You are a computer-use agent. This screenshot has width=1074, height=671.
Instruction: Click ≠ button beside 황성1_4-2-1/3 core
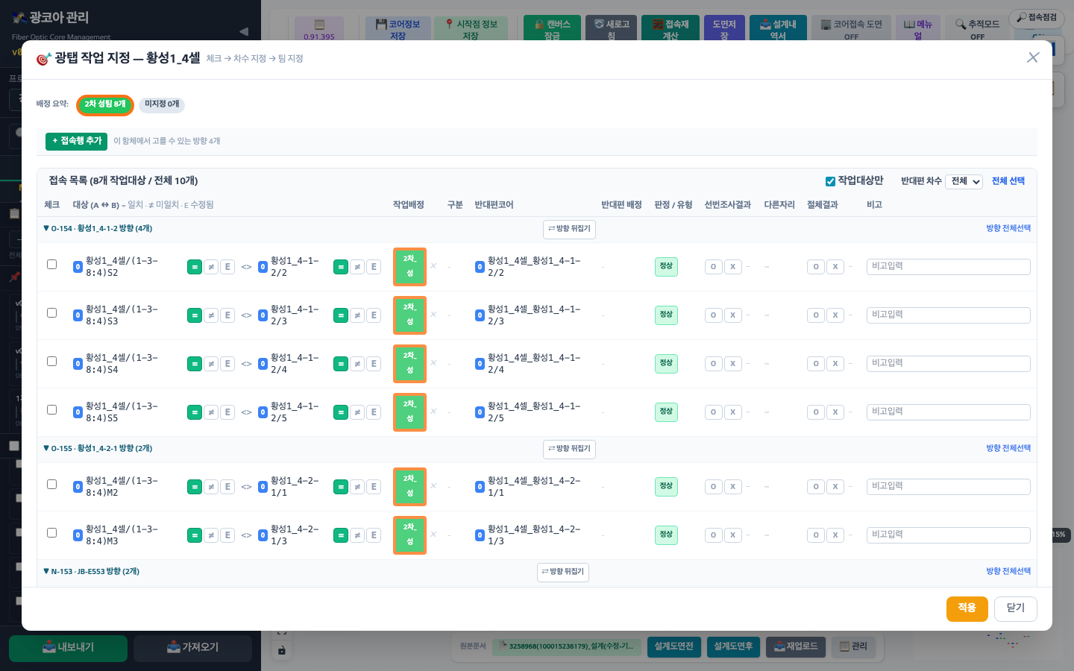pyautogui.click(x=357, y=535)
